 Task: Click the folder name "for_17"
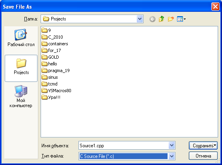click(x=54, y=50)
